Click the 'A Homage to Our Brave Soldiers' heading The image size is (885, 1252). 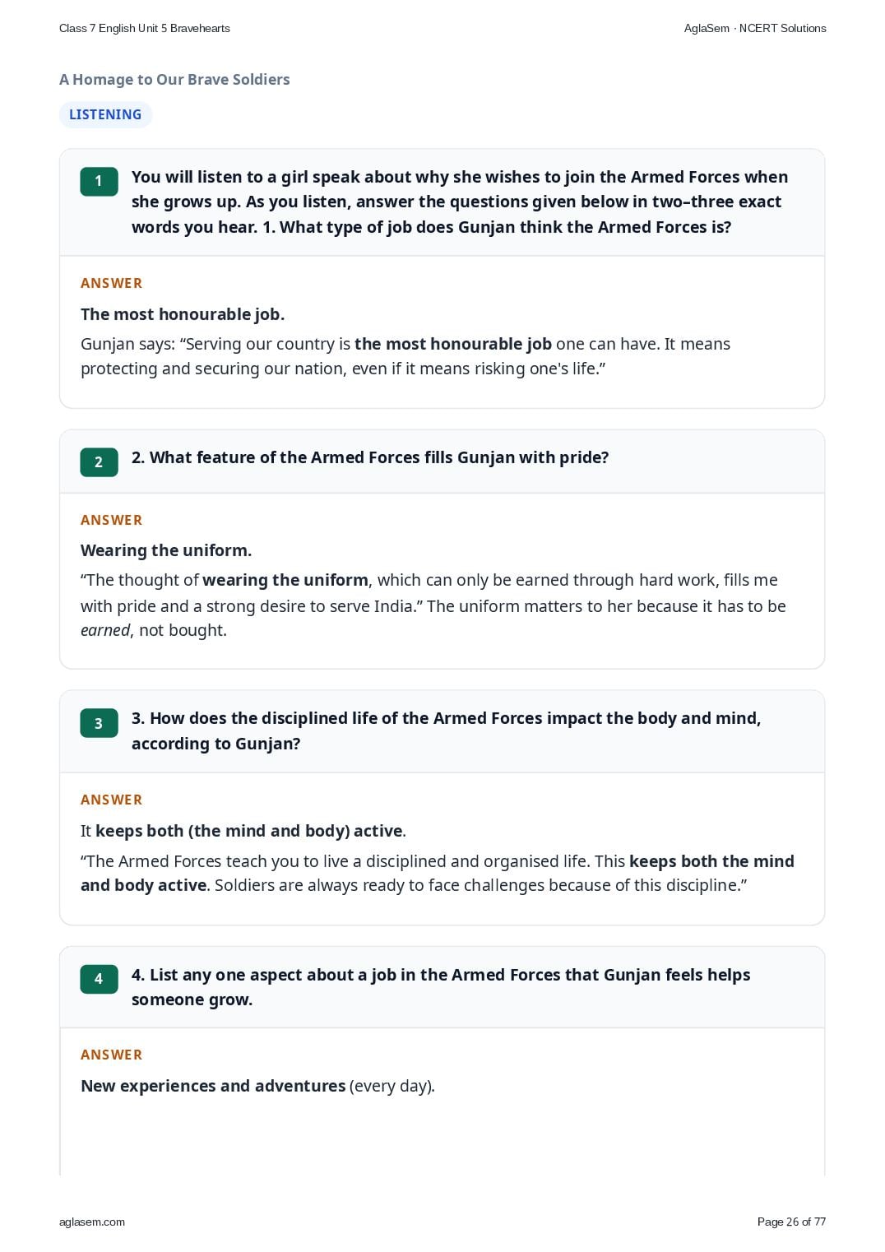point(174,80)
